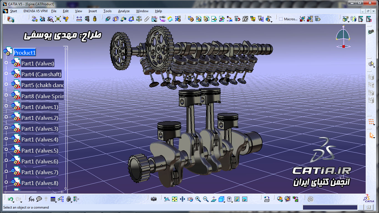The image size is (379, 213).
Task: Open the Window menu
Action: [x=142, y=11]
